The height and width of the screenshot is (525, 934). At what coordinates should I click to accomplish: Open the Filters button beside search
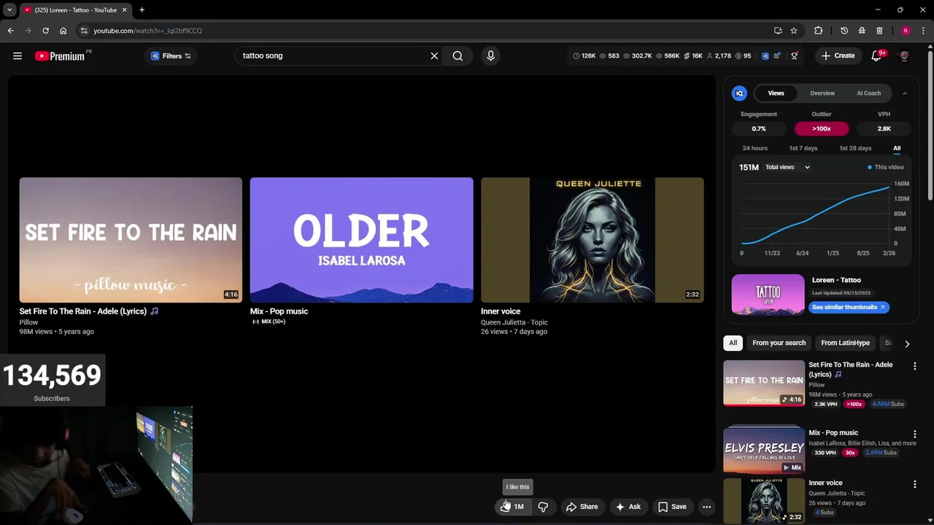pyautogui.click(x=171, y=55)
